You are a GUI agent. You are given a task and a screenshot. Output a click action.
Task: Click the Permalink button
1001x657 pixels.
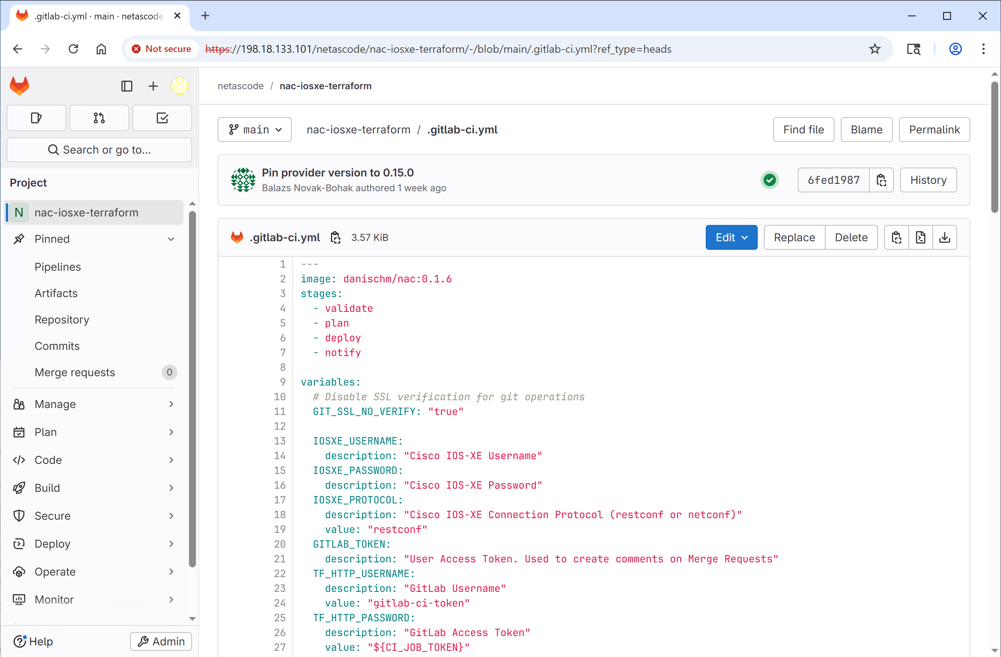click(934, 130)
